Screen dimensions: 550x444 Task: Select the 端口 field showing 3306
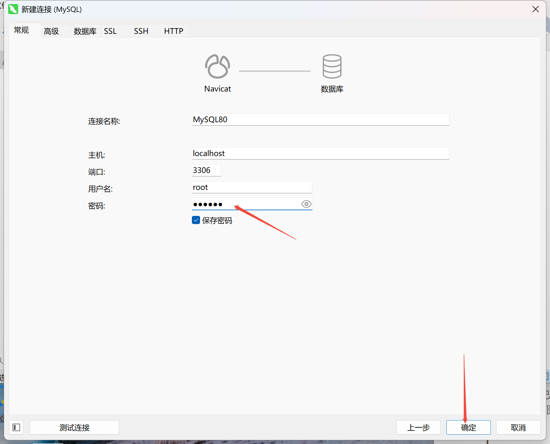click(207, 170)
